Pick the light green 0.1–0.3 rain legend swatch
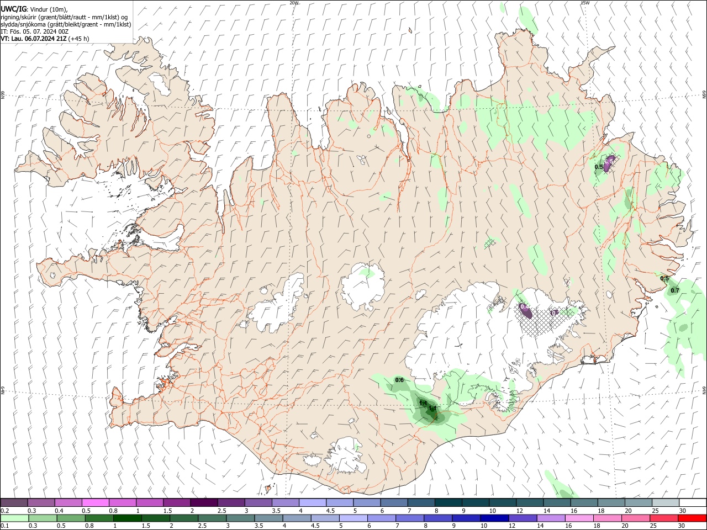 14,518
